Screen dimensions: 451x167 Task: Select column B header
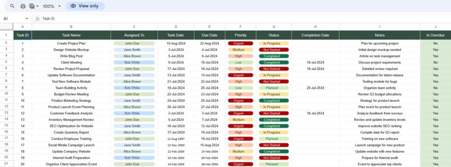(x=71, y=27)
